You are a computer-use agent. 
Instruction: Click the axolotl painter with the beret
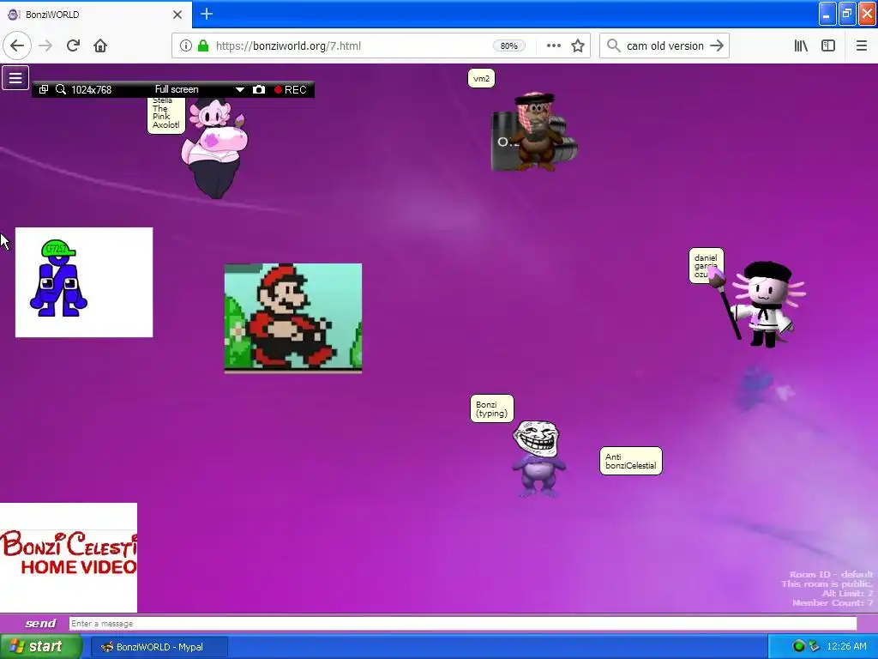tap(764, 305)
